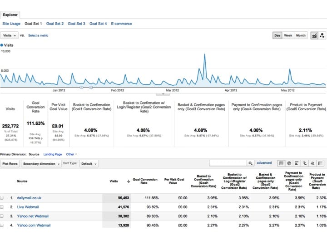The image size is (327, 245).
Task: Click inside the table search field
Action: [x=228, y=163]
